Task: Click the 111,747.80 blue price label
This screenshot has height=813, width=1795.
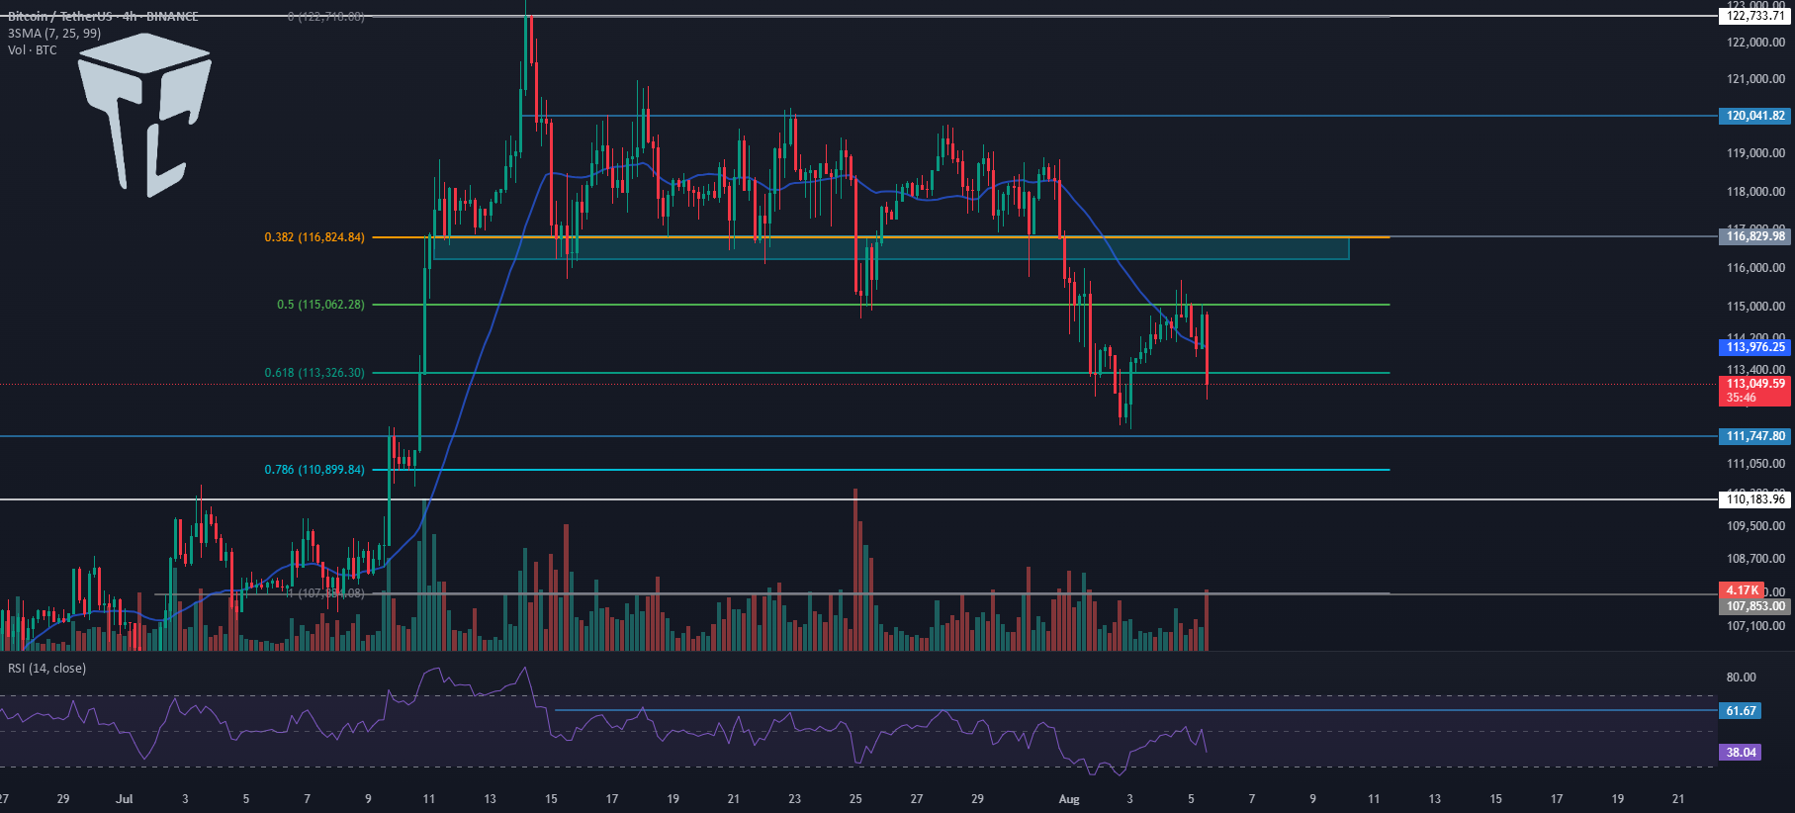Action: point(1755,436)
